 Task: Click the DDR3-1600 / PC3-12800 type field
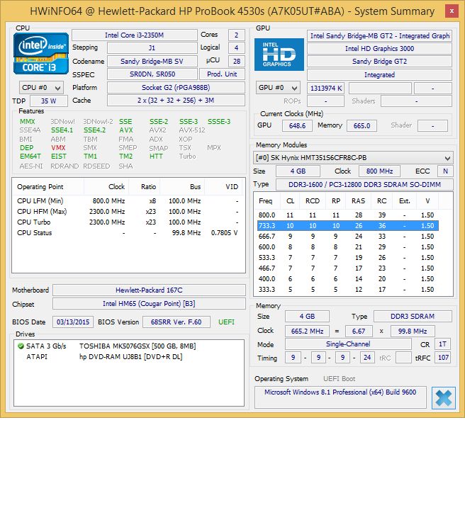click(364, 184)
